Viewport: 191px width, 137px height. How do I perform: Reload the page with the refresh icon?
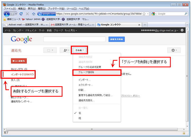pos(21,14)
